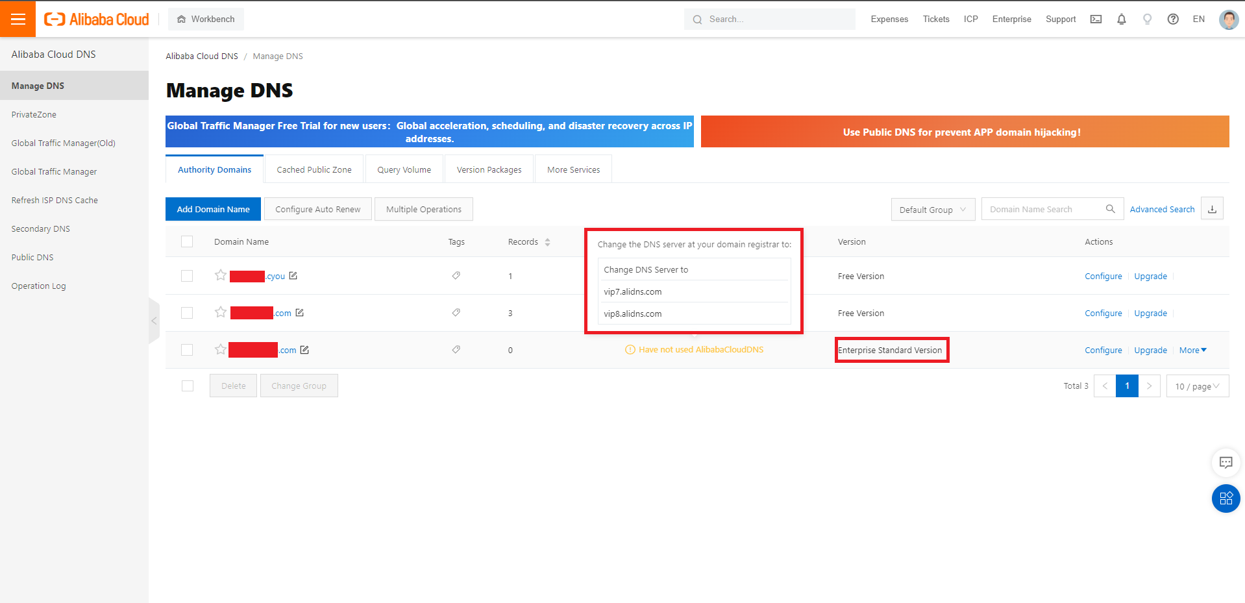Click the top Search field
The height and width of the screenshot is (603, 1245).
(x=769, y=19)
